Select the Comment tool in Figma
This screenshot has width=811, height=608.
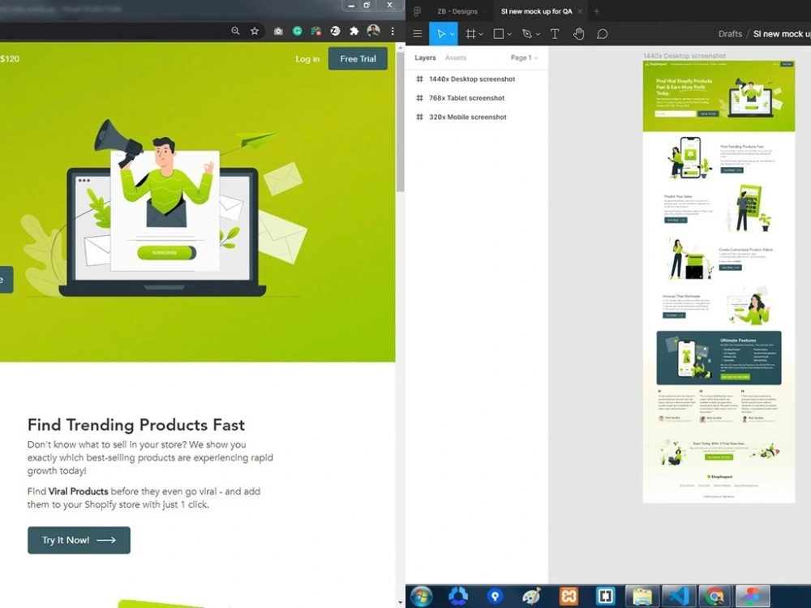click(x=602, y=34)
